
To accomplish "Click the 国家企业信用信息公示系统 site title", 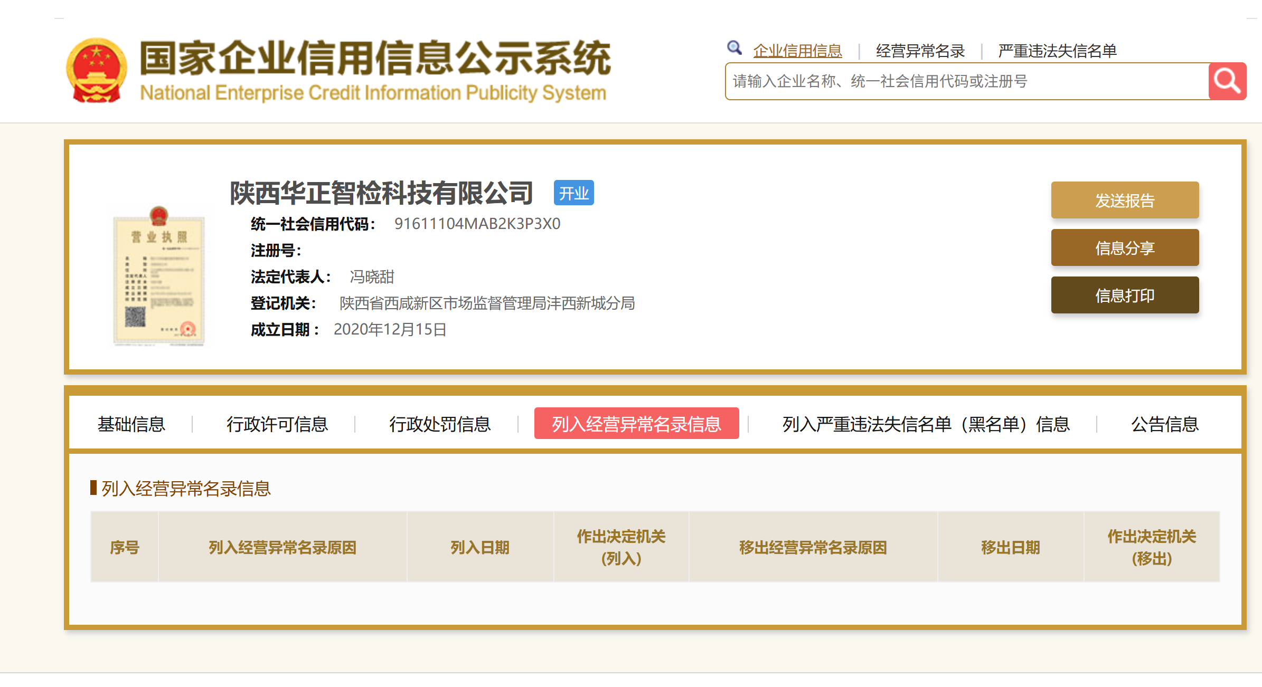I will coord(374,58).
